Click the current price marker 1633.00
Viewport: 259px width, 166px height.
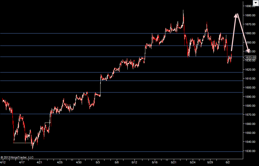tap(250, 57)
